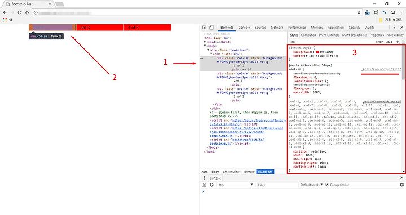406x215 pixels.
Task: Open the Properties tab
Action: coord(377,35)
